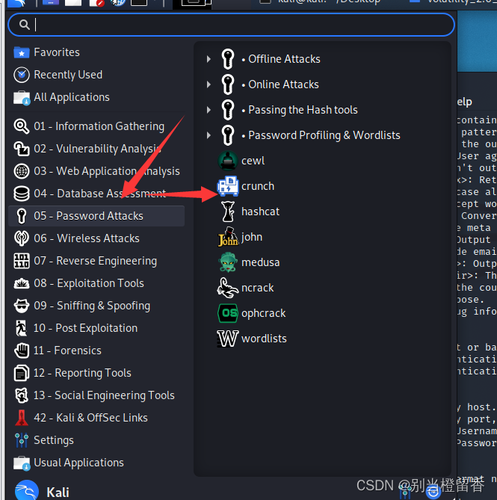The width and height of the screenshot is (497, 500).
Task: Click the Social Engineering Tools icon
Action: pos(22,395)
